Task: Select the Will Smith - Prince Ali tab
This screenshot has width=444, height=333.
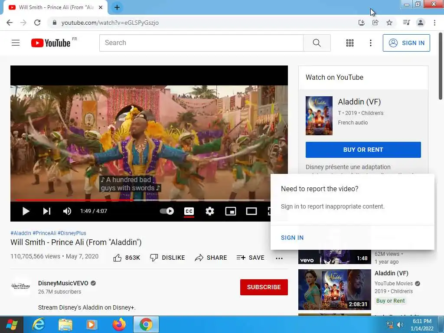Action: [55, 7]
